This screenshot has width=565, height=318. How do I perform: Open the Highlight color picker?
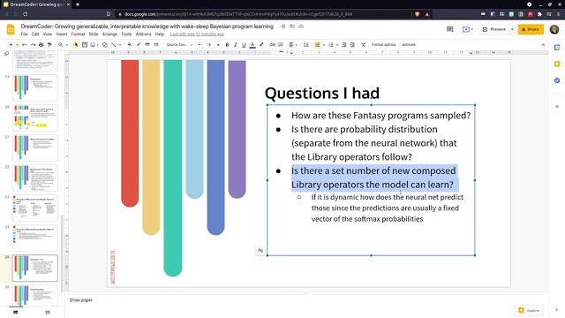[x=261, y=45]
